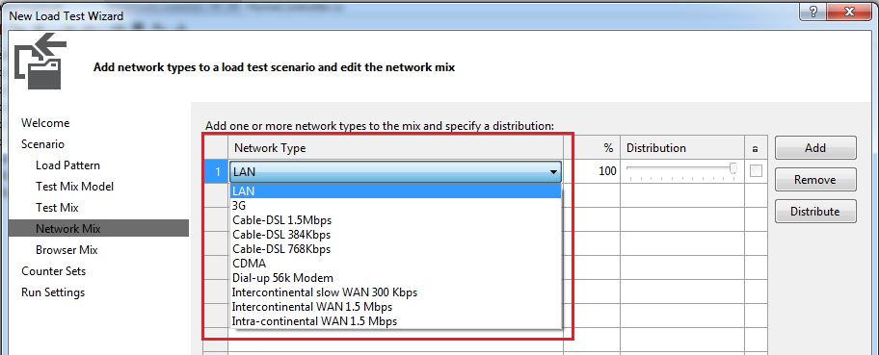
Task: Open the Load Pattern step
Action: (x=67, y=165)
